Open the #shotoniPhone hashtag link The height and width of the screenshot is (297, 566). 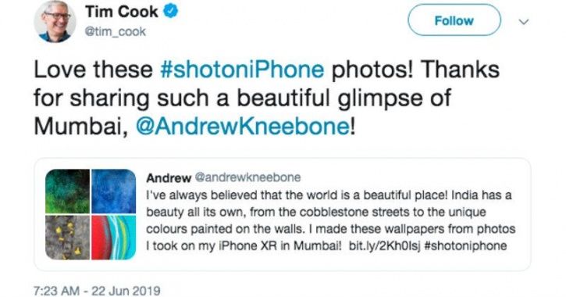point(242,70)
